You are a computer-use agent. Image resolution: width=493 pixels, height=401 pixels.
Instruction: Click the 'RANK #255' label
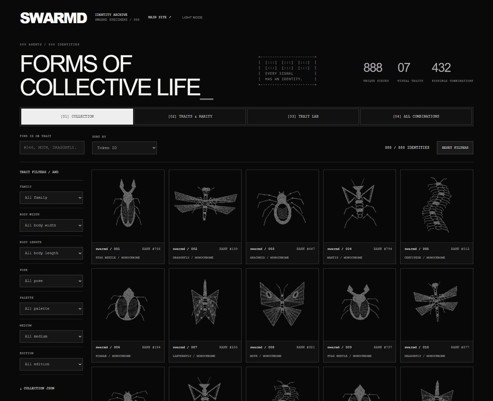[x=228, y=347]
